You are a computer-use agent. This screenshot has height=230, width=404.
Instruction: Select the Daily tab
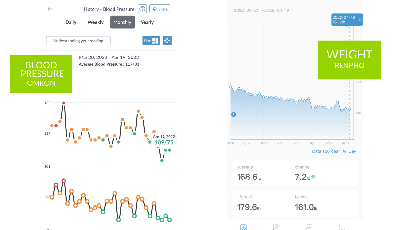71,22
